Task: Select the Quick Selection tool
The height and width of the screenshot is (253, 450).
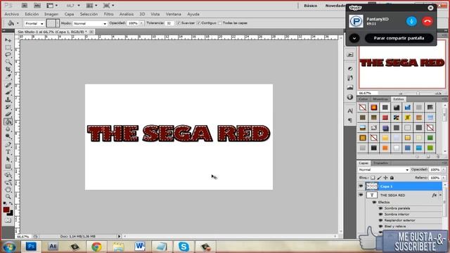Action: (x=8, y=62)
